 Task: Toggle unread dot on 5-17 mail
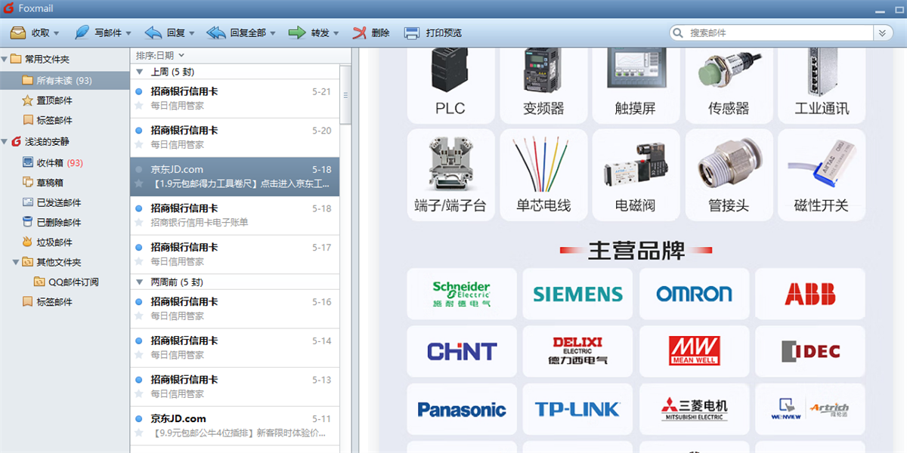coord(138,247)
